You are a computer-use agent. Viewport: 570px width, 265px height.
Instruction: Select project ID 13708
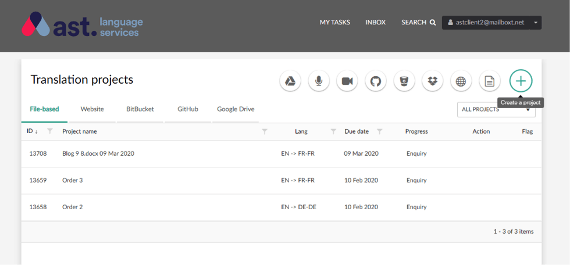click(38, 153)
